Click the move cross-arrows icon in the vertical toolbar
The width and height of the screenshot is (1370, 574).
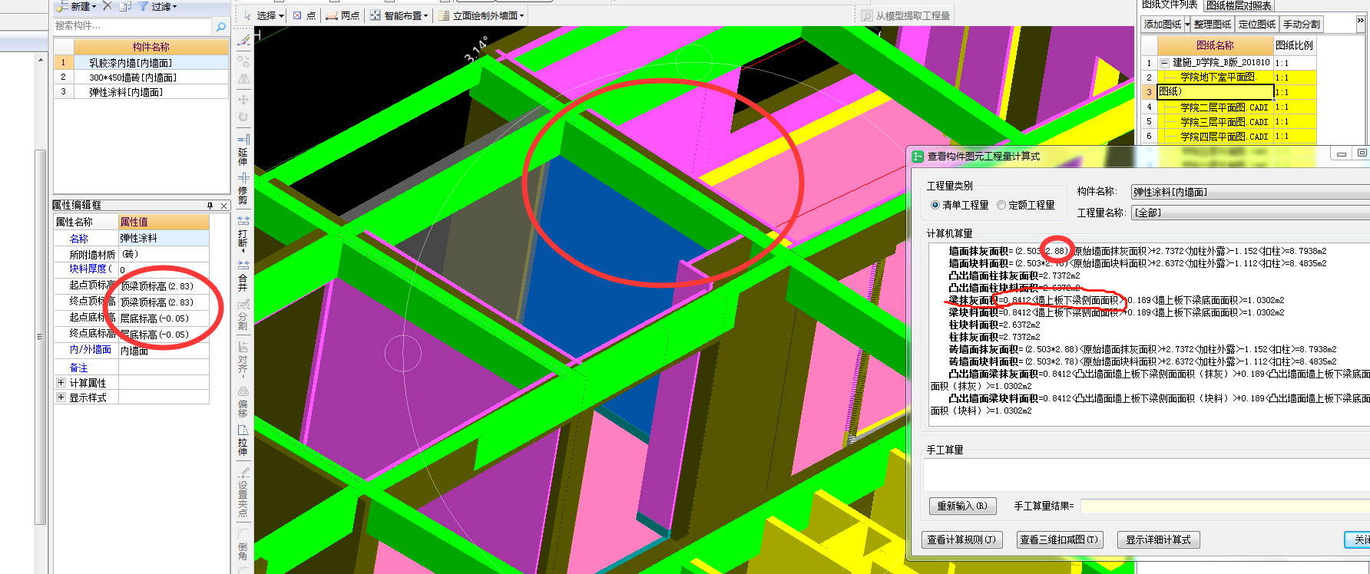243,99
